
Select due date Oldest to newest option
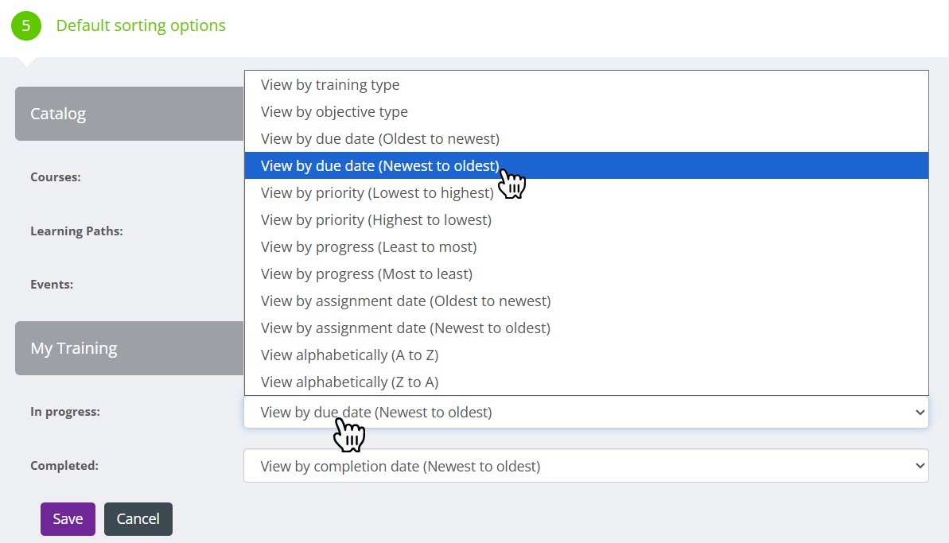pos(380,139)
